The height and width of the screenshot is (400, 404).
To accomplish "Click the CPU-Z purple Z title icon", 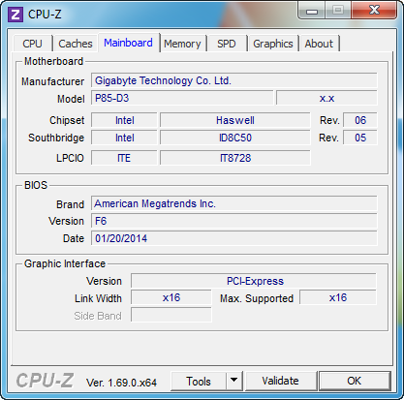I will (x=16, y=15).
